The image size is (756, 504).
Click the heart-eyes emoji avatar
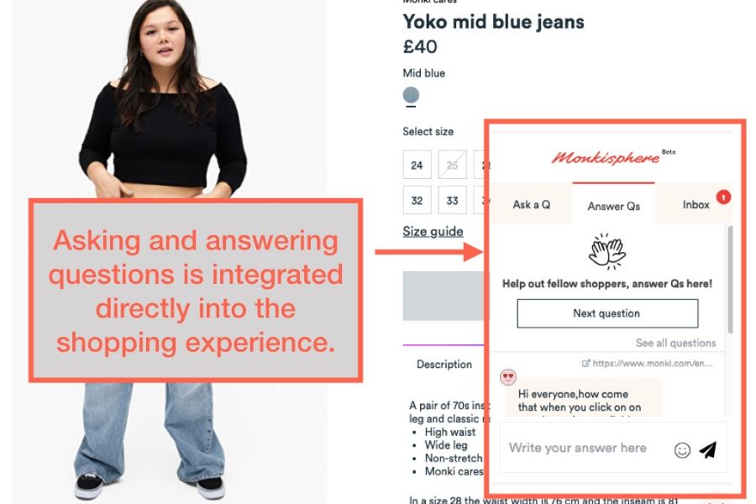[507, 376]
